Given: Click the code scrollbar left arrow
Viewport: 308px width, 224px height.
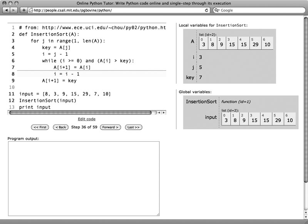Looking at the screenshot, I should (159, 112).
